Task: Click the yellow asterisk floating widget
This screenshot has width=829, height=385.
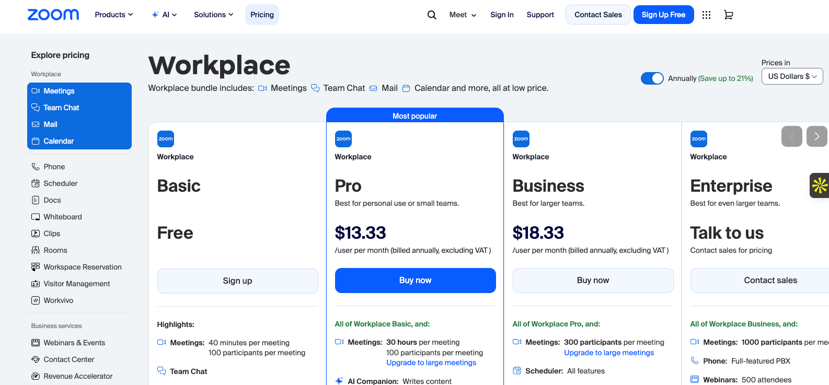Action: [820, 185]
